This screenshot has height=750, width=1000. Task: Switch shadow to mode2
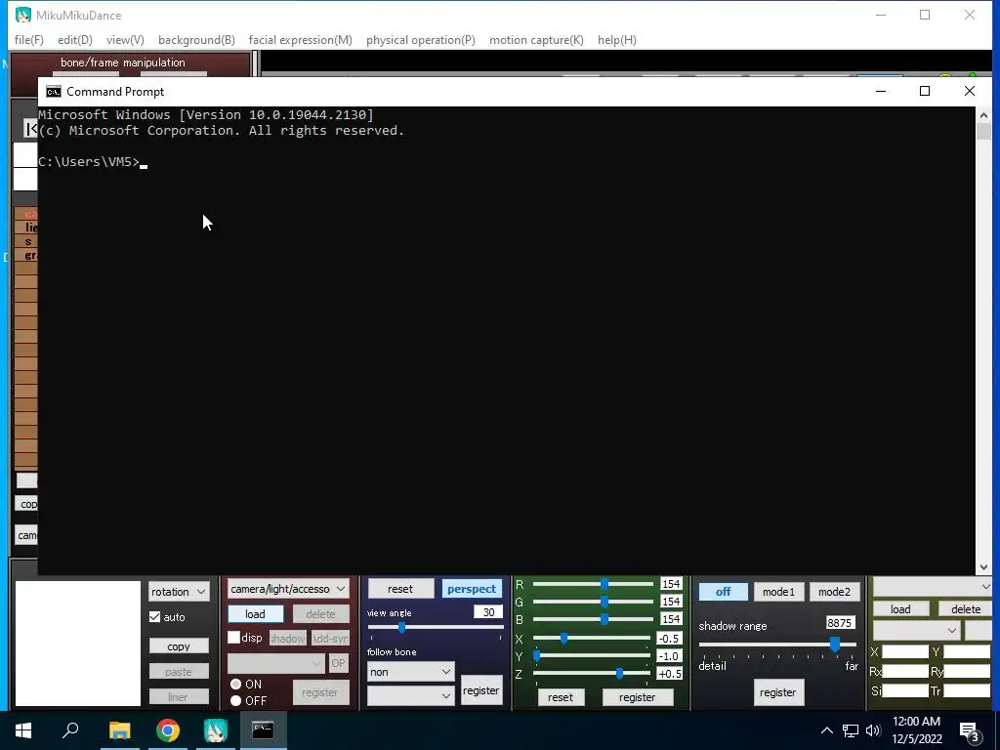click(x=834, y=592)
